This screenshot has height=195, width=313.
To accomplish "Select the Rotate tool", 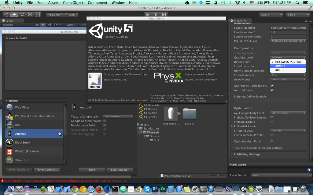I will [22, 15].
